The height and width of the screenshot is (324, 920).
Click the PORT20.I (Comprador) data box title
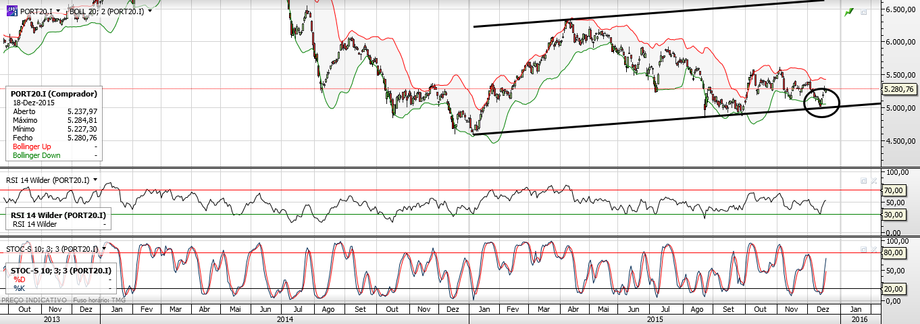click(x=54, y=94)
